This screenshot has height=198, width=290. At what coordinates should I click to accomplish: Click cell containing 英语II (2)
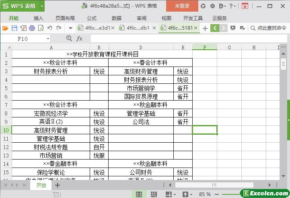[x=51, y=122]
